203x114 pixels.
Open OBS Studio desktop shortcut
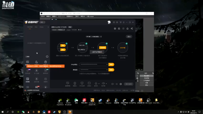click(148, 101)
